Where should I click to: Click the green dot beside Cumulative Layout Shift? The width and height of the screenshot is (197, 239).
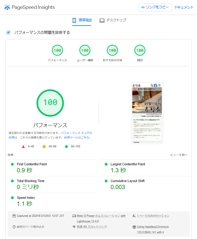click(106, 181)
